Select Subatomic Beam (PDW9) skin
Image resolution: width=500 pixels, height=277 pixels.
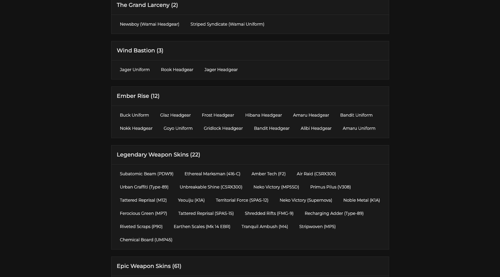tap(147, 173)
